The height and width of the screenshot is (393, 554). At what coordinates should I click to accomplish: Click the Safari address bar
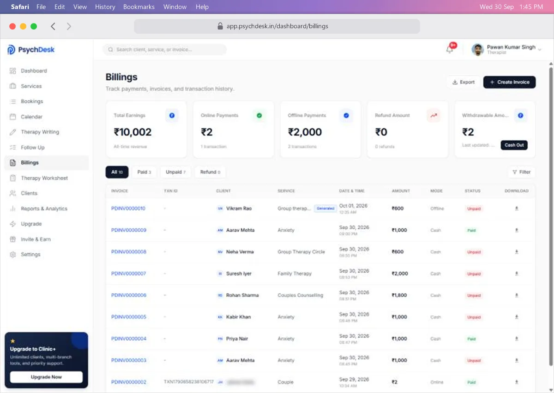click(277, 26)
